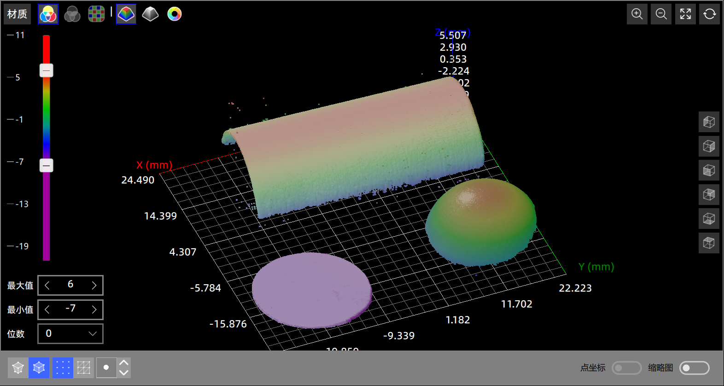
Task: Click the upper color scale slider handle
Action: 47,70
